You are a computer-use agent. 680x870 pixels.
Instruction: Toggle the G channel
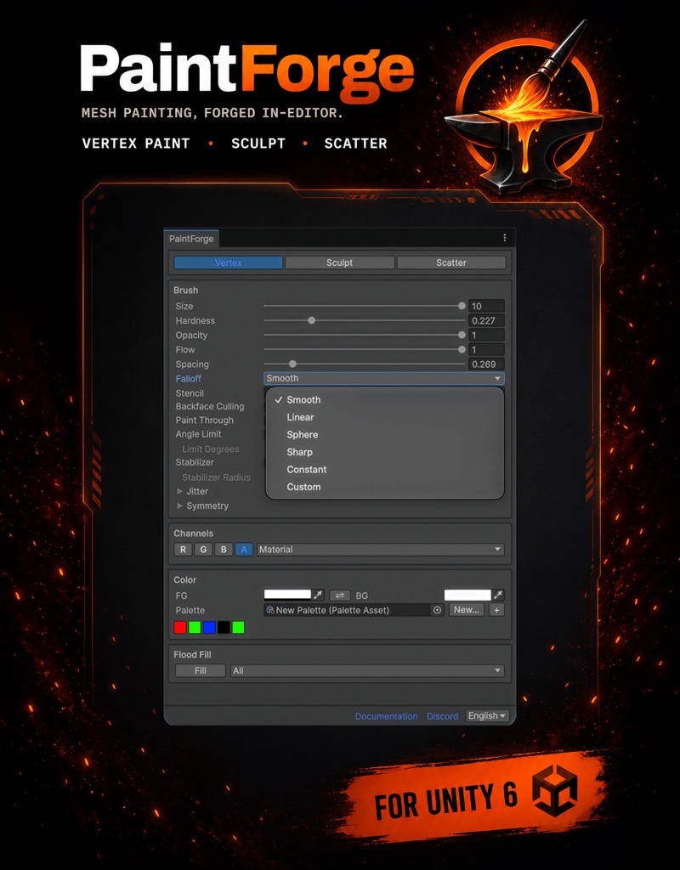(203, 550)
